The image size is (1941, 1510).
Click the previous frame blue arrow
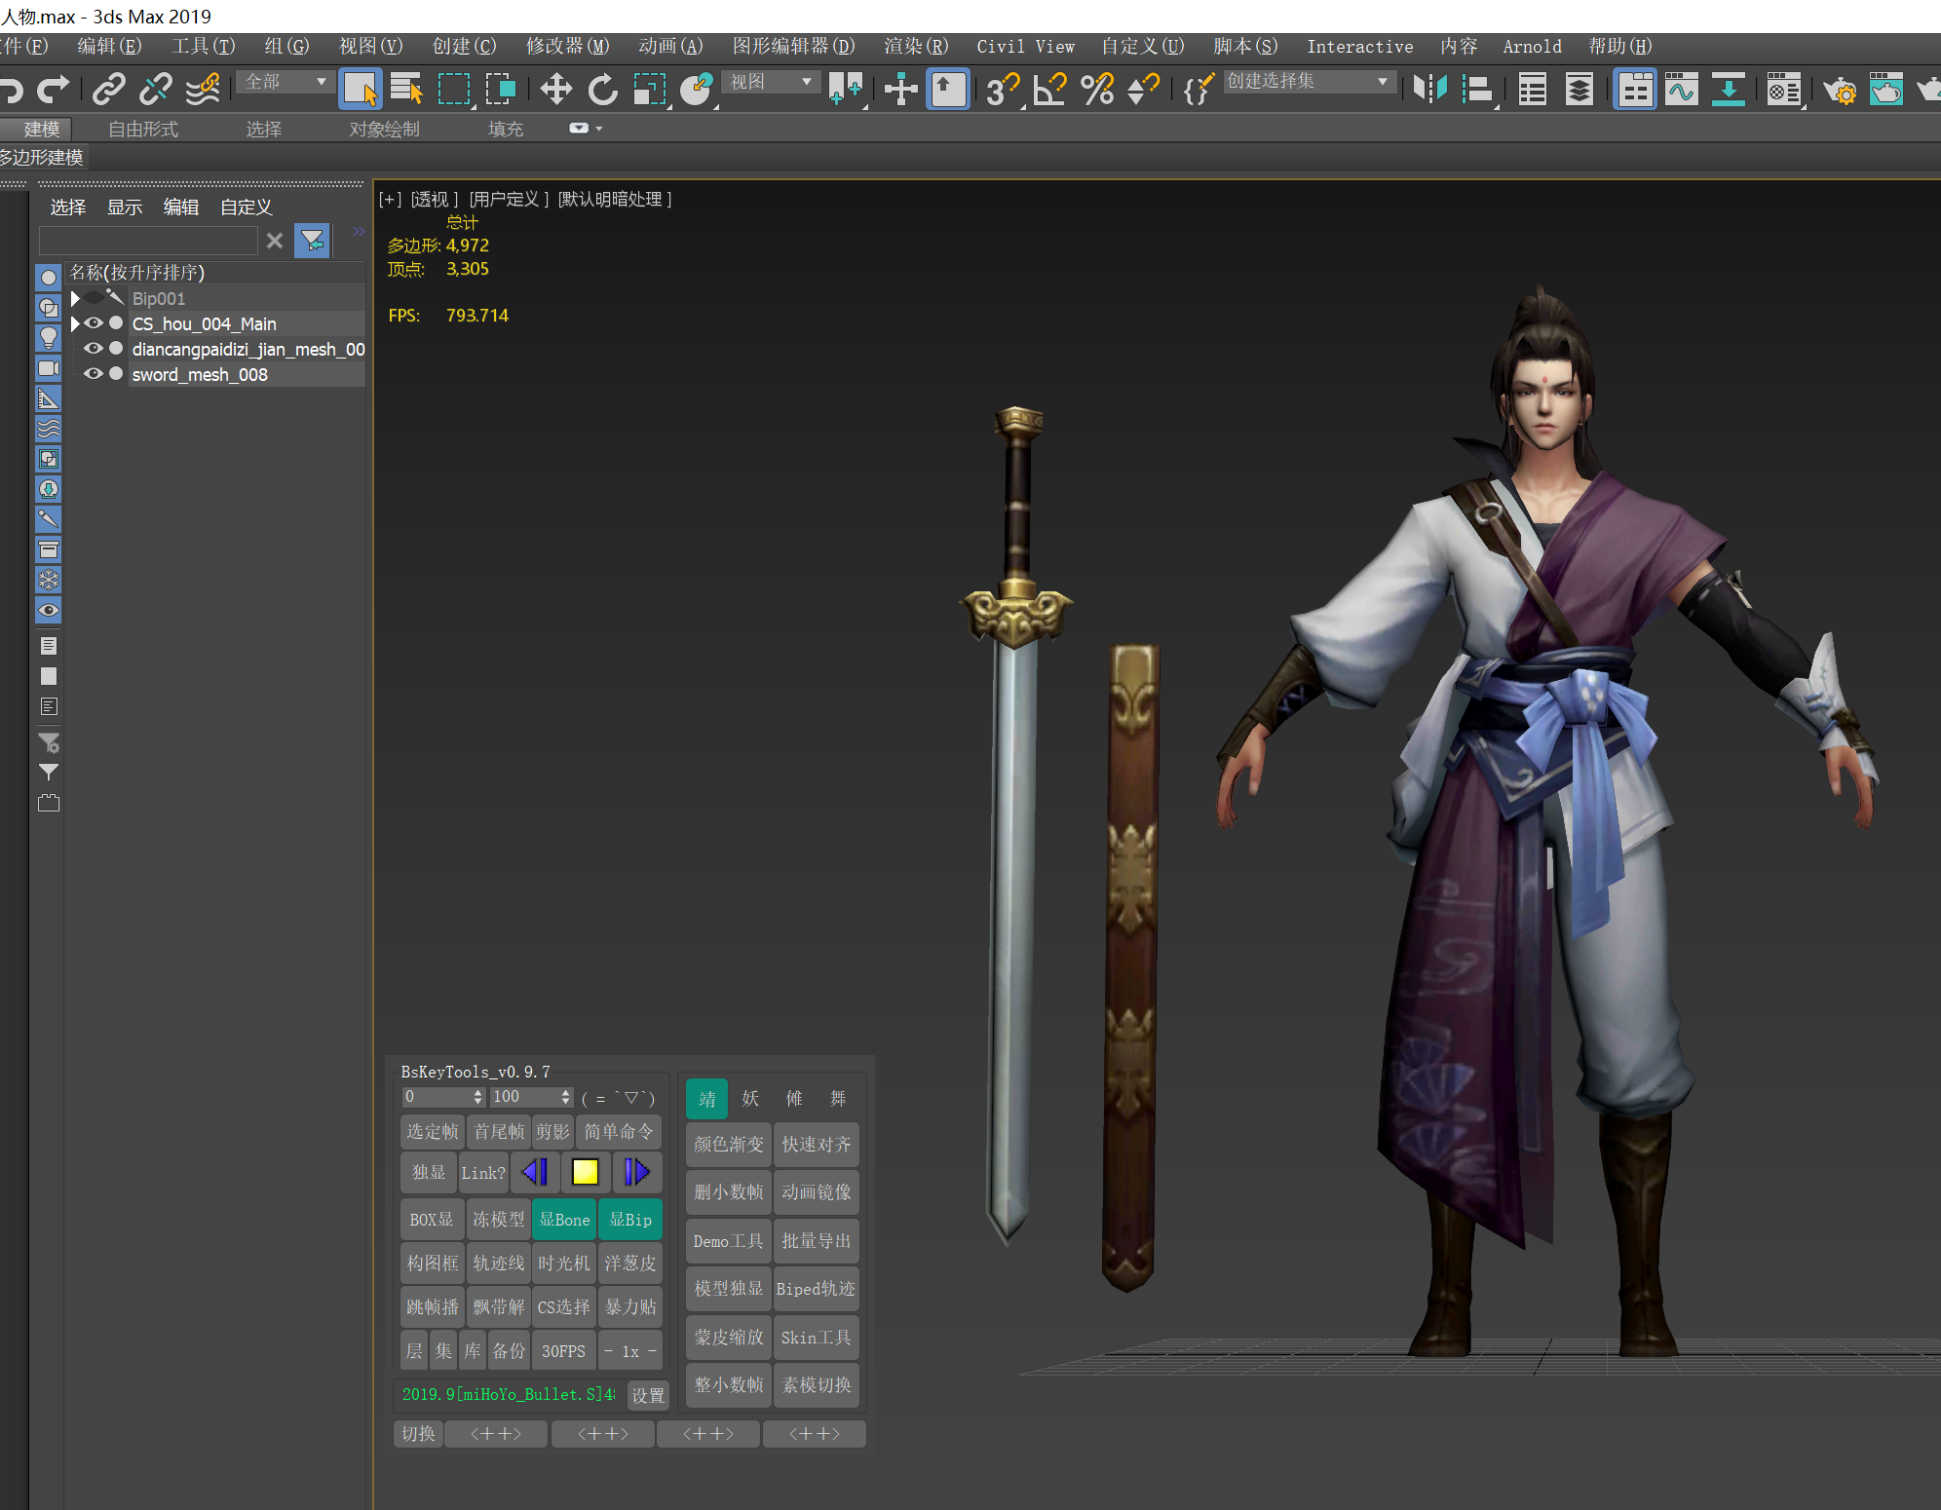536,1172
